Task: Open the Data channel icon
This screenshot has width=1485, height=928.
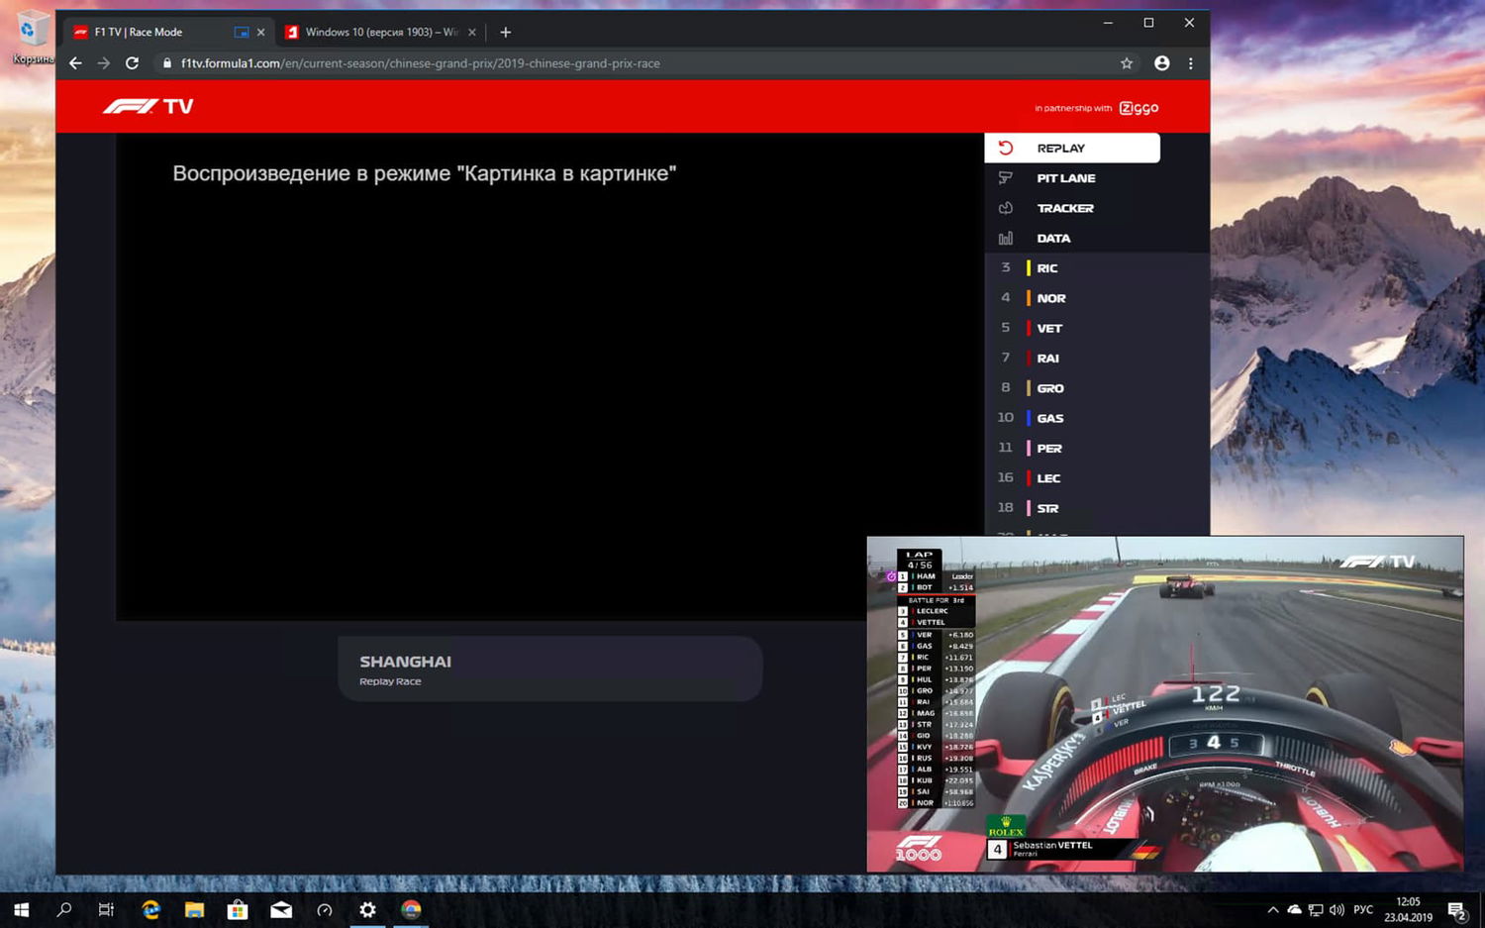Action: (1006, 238)
